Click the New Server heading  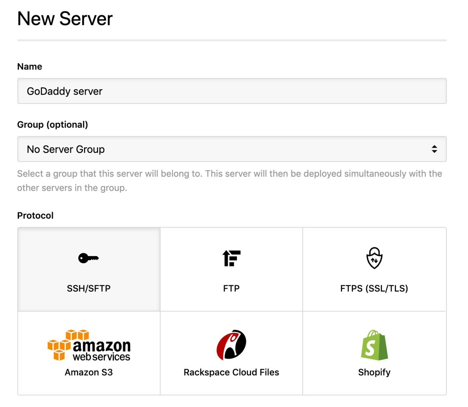click(x=65, y=19)
